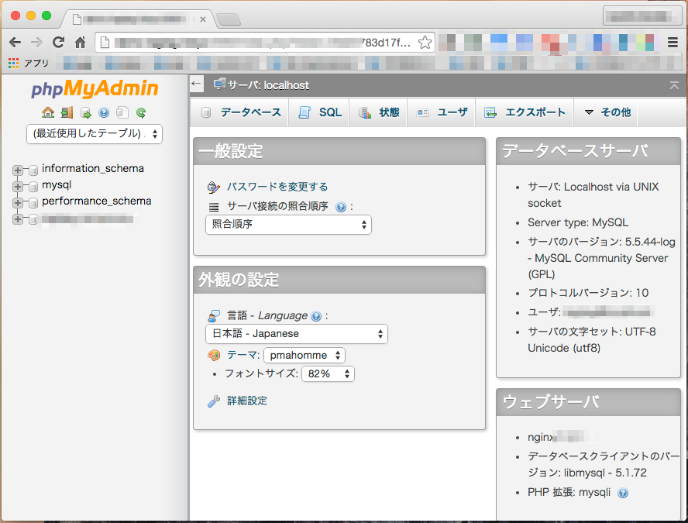Open the MySQL documentation pages icon

pyautogui.click(x=122, y=113)
